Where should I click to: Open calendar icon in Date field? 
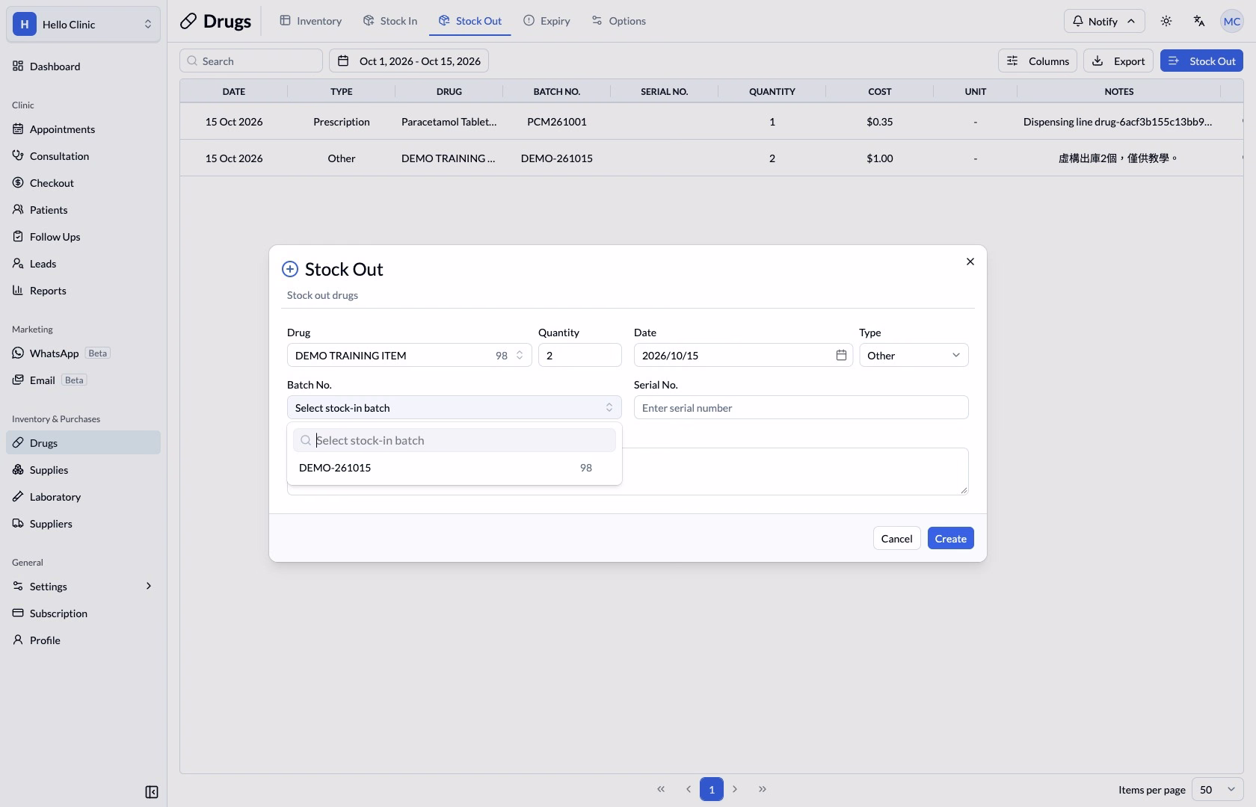[x=841, y=355]
